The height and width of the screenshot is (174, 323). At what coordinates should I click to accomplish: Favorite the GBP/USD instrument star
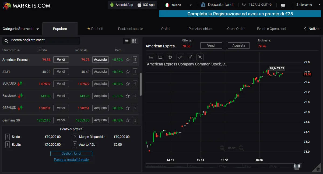(x=128, y=108)
